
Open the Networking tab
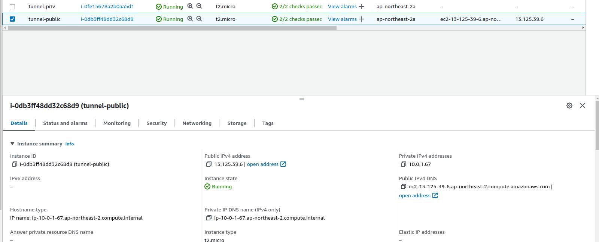pos(197,123)
